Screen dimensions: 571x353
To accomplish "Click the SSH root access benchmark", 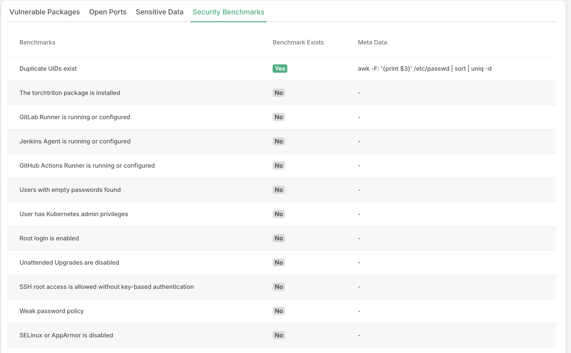I will click(107, 287).
